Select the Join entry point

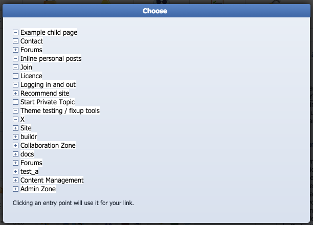point(26,67)
